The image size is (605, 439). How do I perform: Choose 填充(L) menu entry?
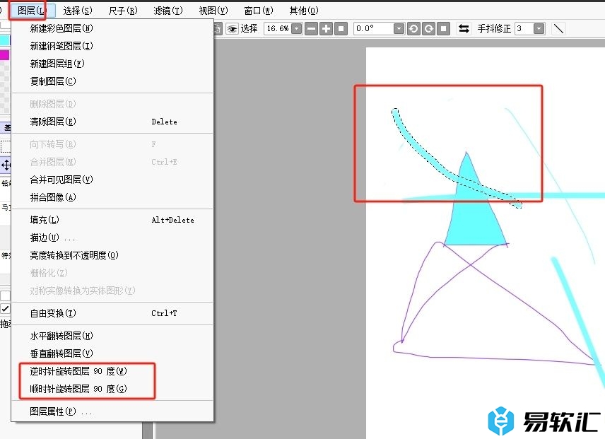tap(112, 220)
